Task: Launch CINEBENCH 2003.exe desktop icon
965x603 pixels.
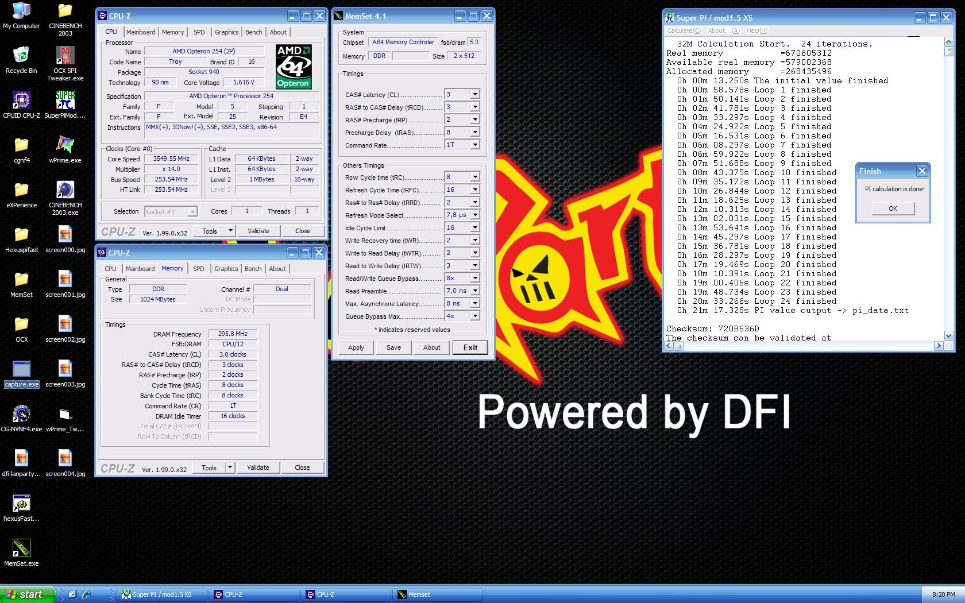Action: 65,198
